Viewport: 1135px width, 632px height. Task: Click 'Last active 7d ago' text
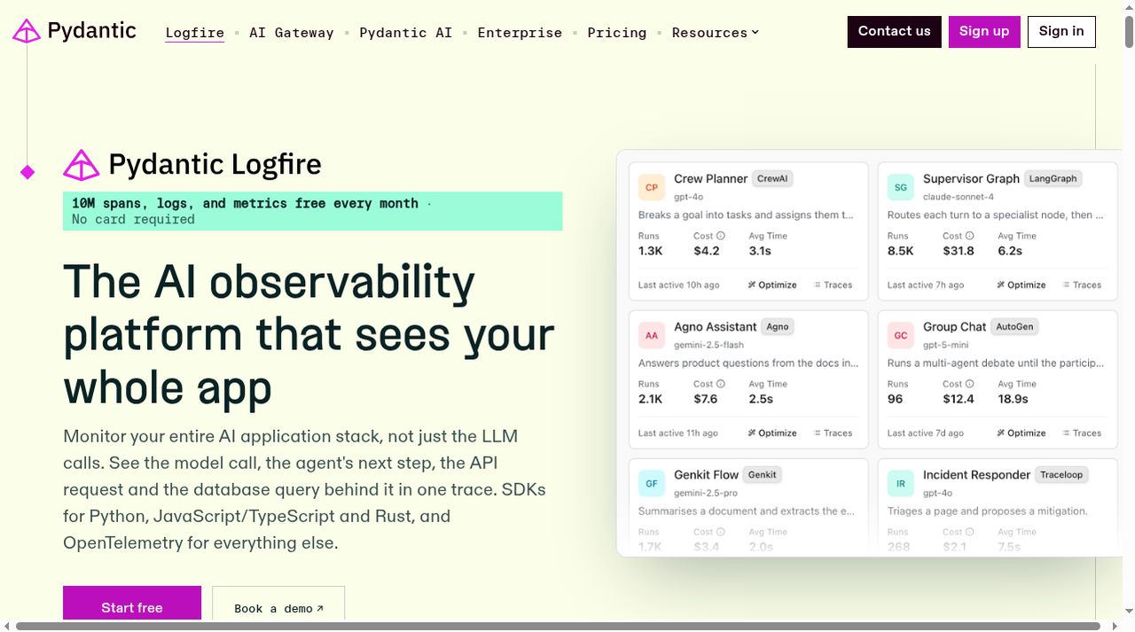pyautogui.click(x=925, y=433)
